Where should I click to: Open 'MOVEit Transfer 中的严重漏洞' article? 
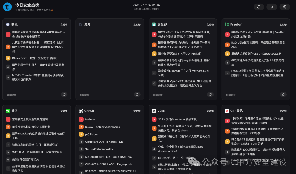pos(38,77)
